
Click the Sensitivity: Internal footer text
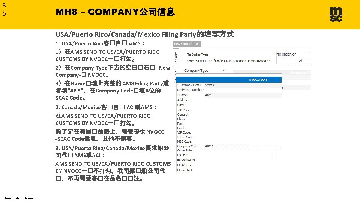click(x=19, y=198)
